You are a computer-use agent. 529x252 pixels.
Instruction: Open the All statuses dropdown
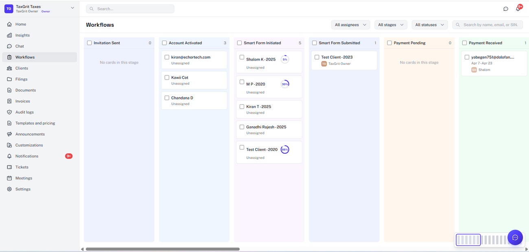coord(430,25)
